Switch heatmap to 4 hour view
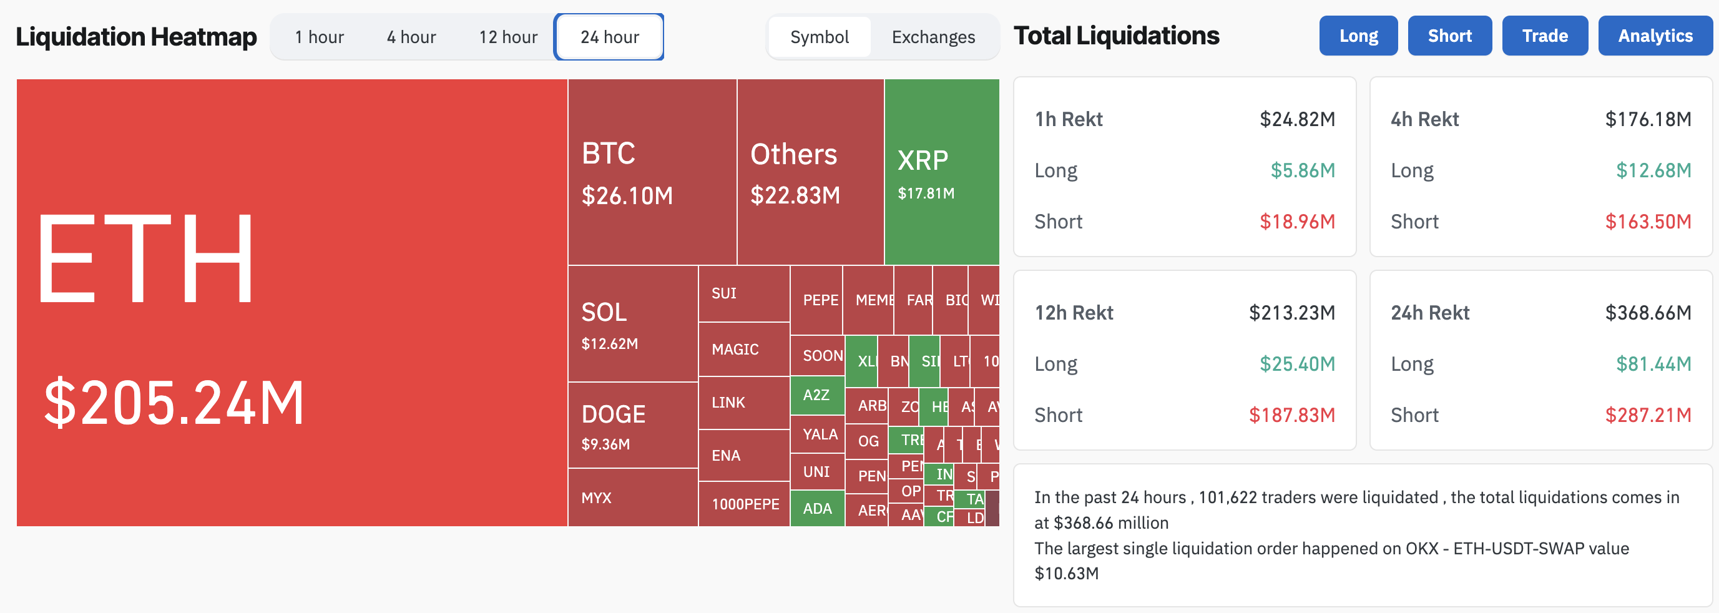Screen dimensions: 1719x613 click(411, 37)
